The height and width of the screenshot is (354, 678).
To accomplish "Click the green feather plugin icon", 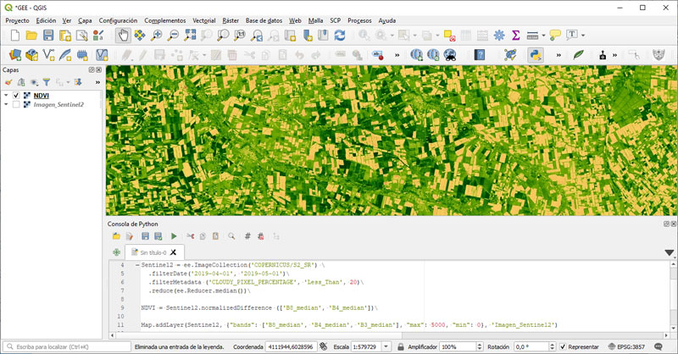I will [578, 55].
